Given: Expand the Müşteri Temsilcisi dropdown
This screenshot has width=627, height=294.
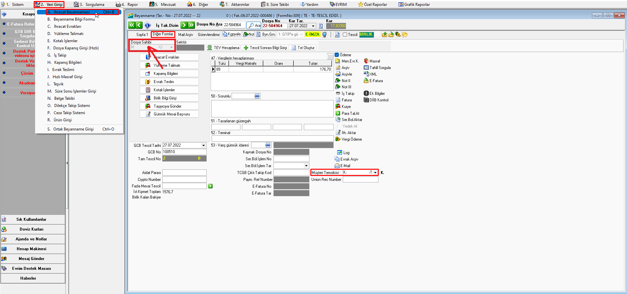Looking at the screenshot, I should click(x=375, y=173).
